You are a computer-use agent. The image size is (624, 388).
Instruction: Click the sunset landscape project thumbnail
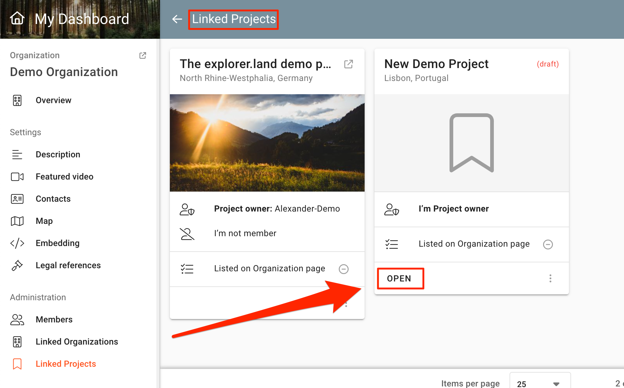[267, 143]
